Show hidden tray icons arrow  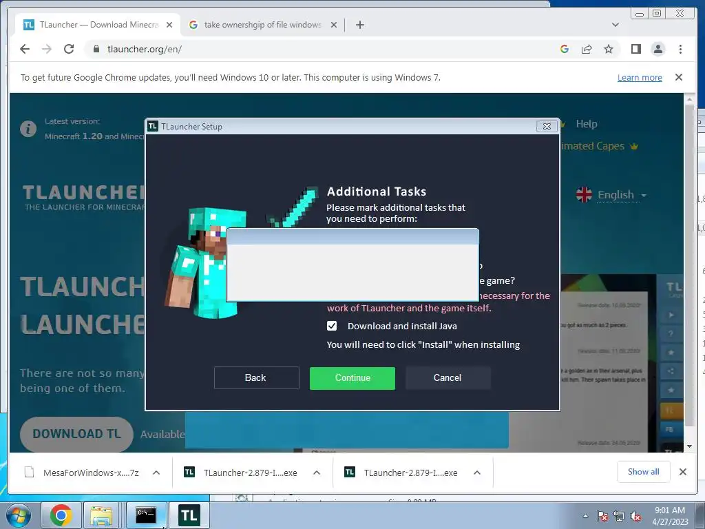[x=585, y=516]
